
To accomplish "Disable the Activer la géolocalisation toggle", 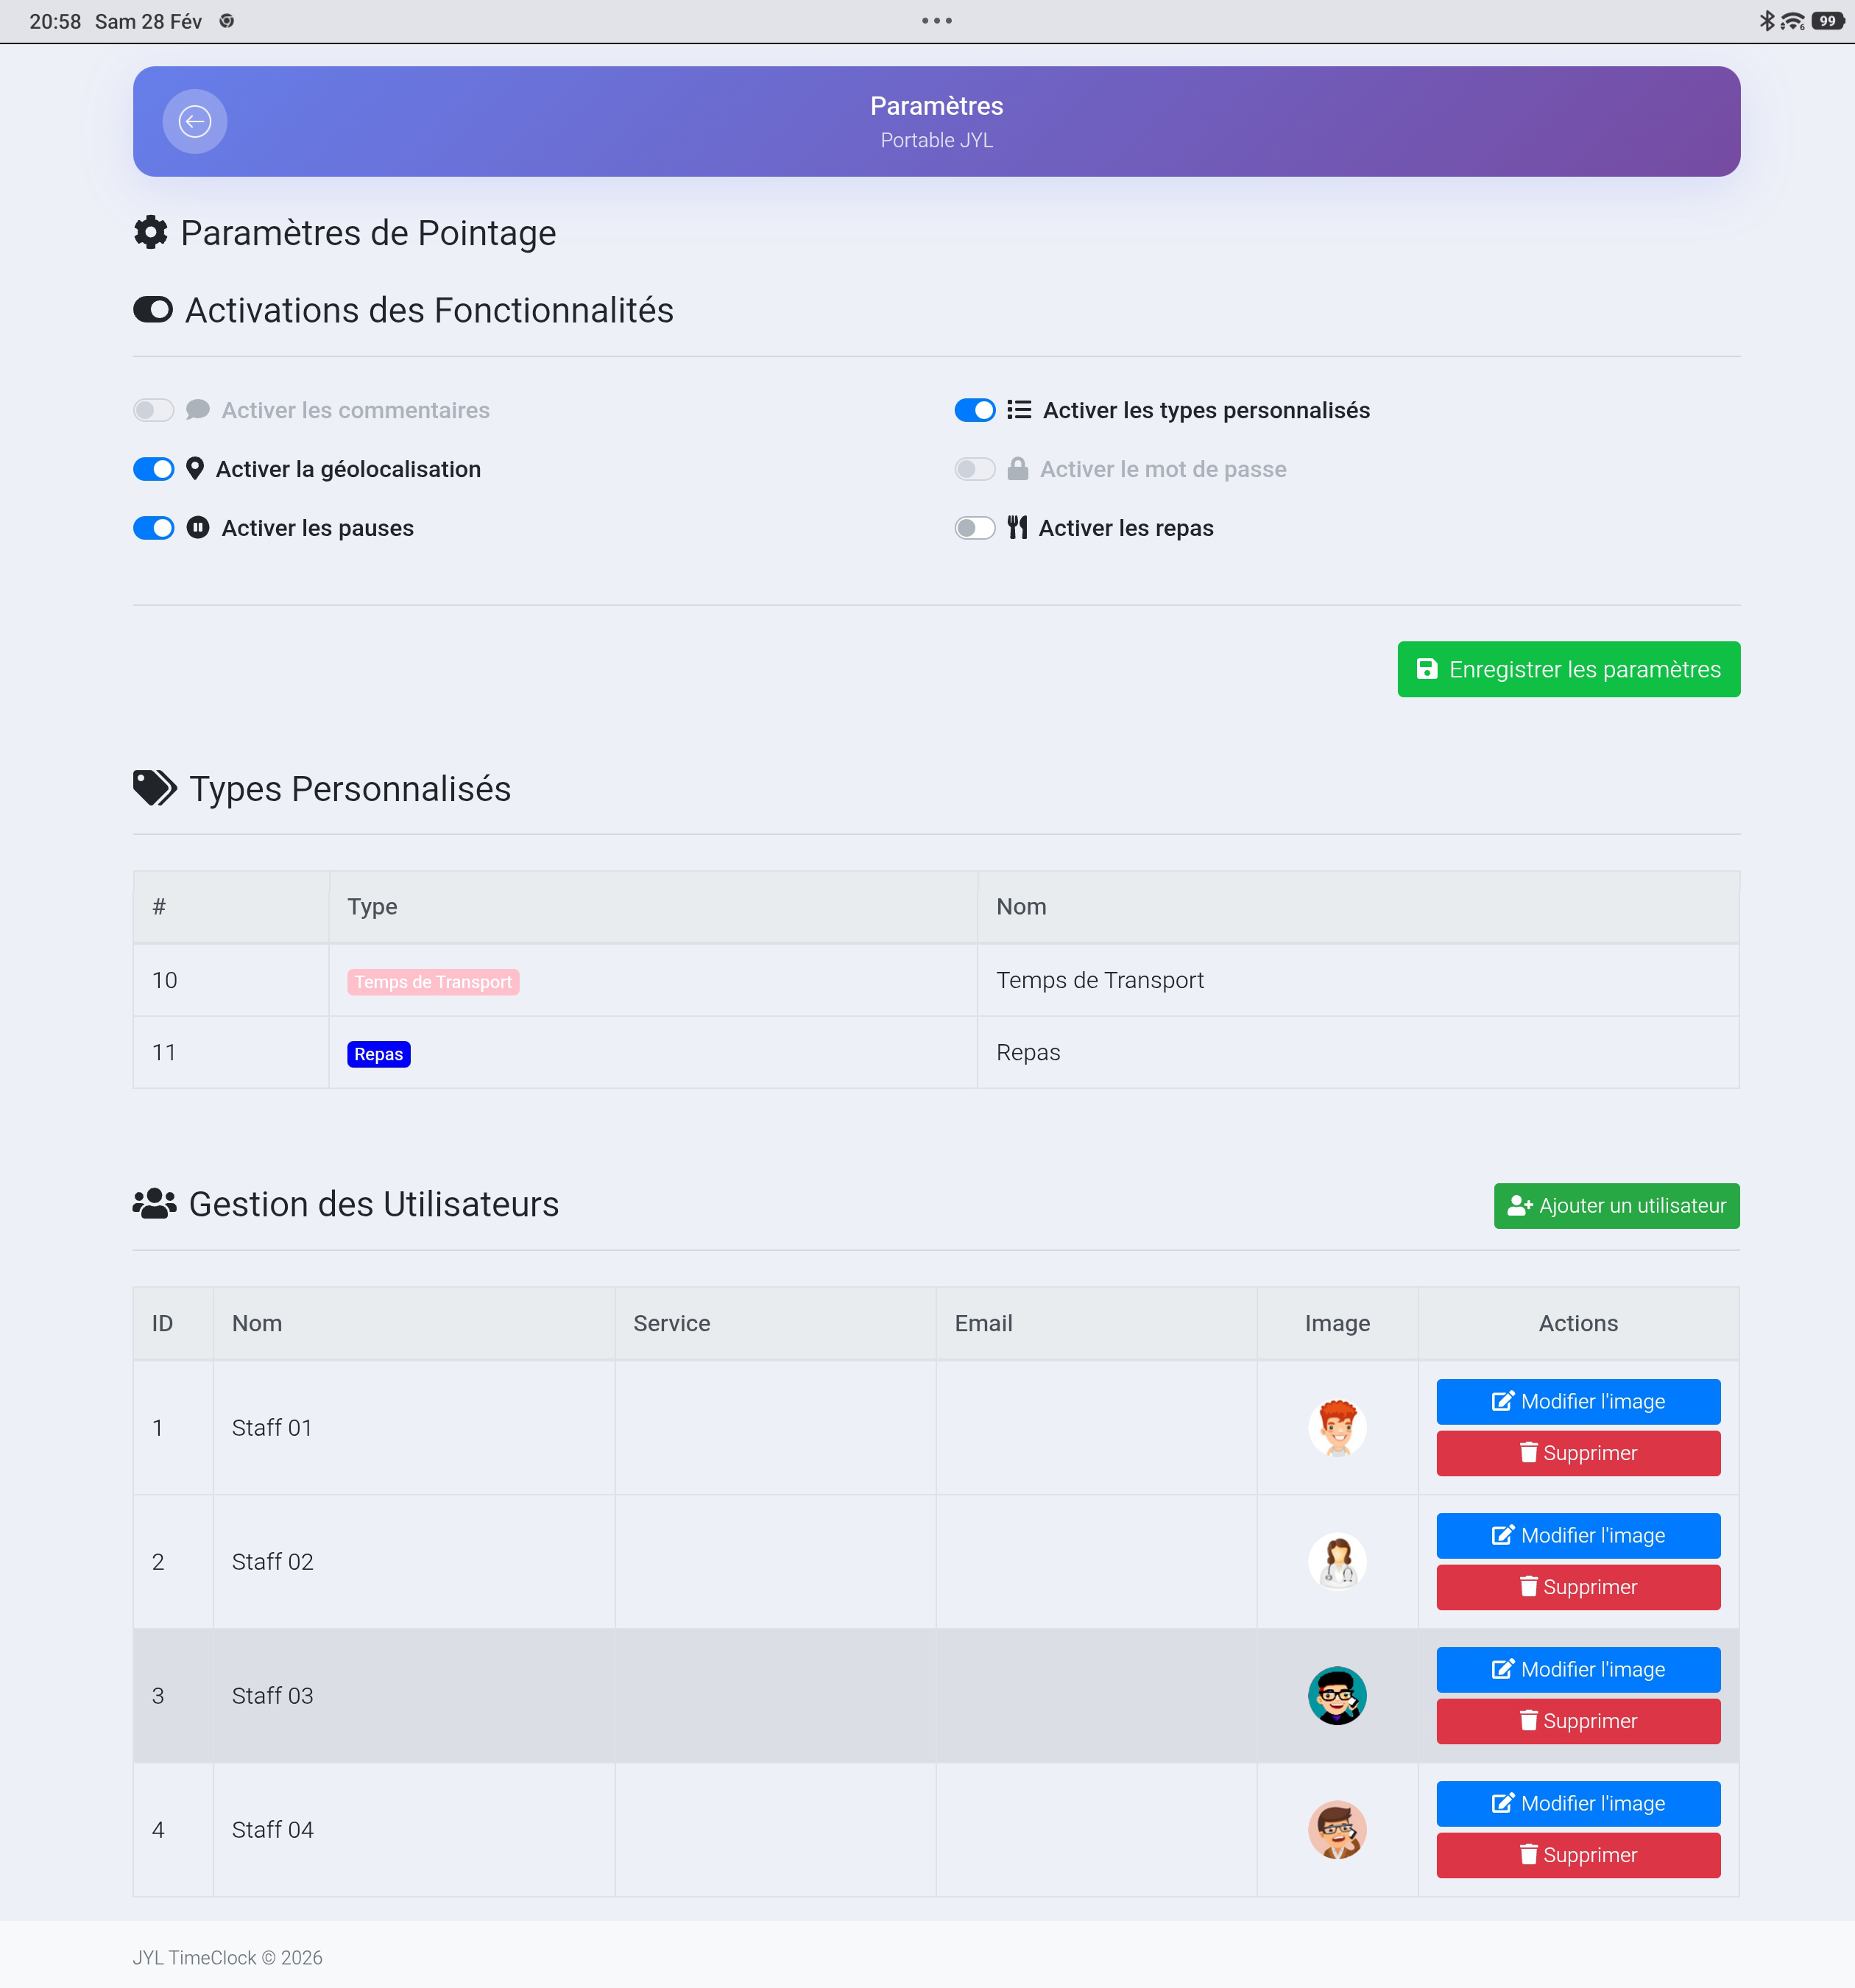I will click(153, 468).
